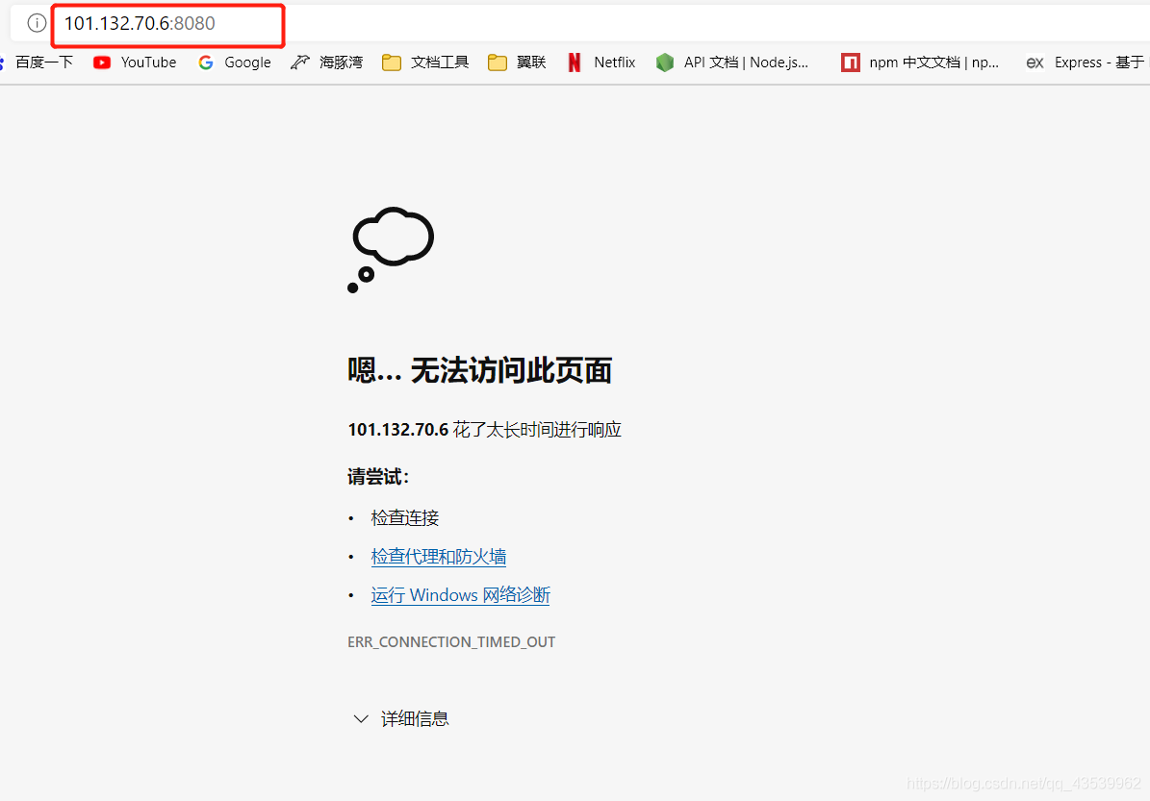This screenshot has height=801, width=1150.
Task: Open the Express bookmark
Action: tap(1086, 63)
